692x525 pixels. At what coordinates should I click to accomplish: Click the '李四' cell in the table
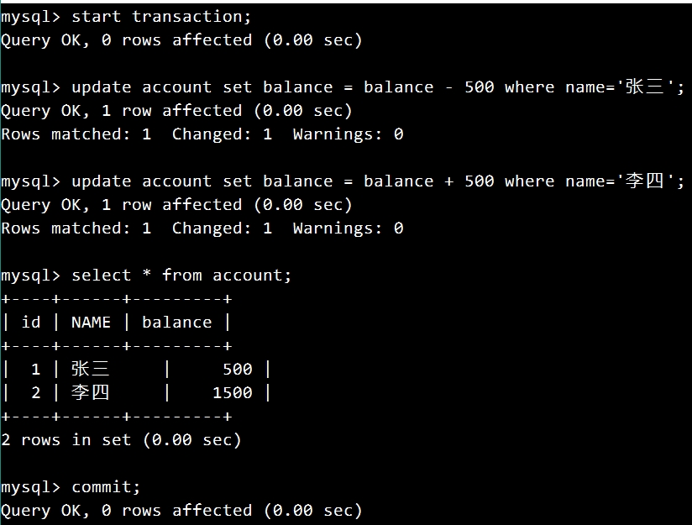tap(90, 392)
